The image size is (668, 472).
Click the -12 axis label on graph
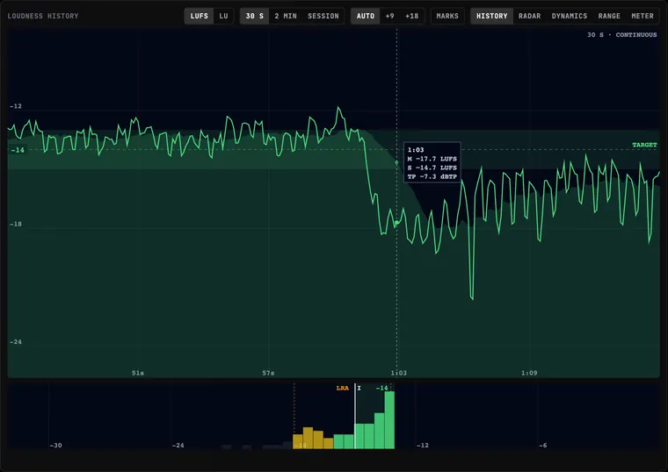(15, 106)
